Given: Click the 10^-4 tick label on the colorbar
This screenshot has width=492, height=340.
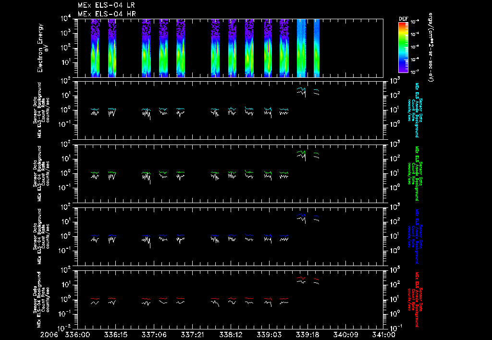Looking at the screenshot, I should point(415,34).
